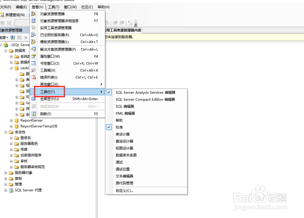Select the 复制 tree item
This screenshot has height=218, width=304.
click(x=18, y=179)
